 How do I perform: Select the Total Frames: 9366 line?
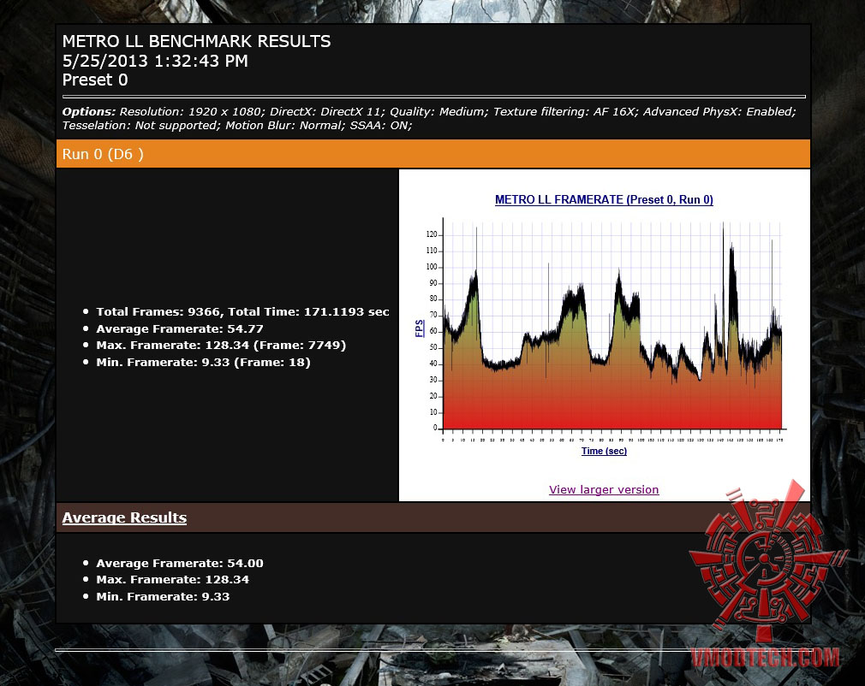pyautogui.click(x=242, y=312)
